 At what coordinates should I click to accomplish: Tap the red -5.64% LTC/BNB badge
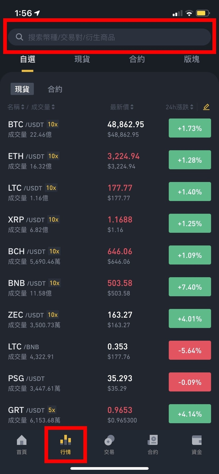pyautogui.click(x=190, y=350)
